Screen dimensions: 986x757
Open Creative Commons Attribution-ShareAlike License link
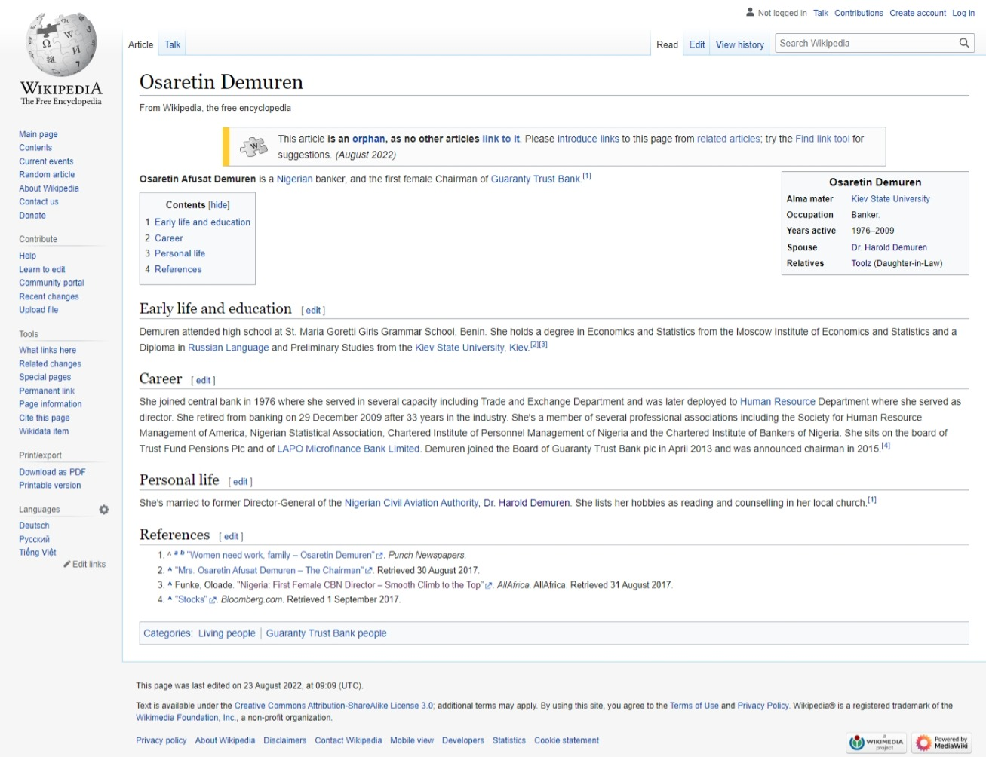(333, 706)
